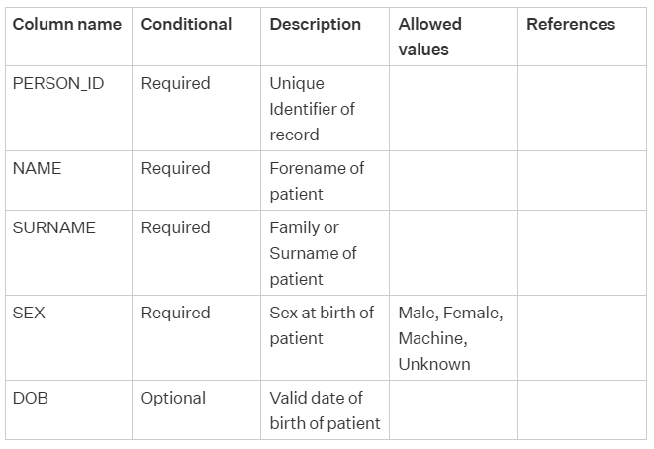Click the Column name header cell

pos(69,37)
